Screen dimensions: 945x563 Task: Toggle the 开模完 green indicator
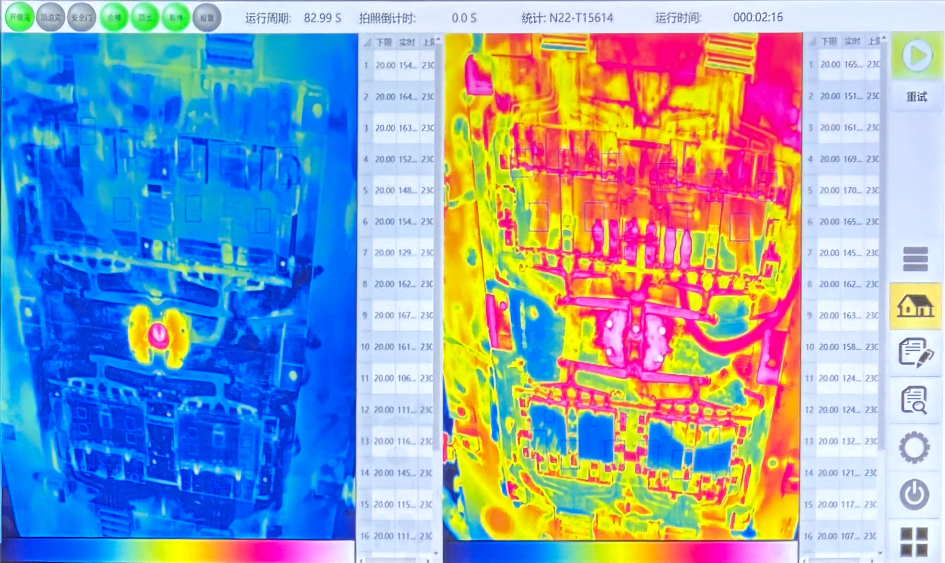click(x=20, y=18)
